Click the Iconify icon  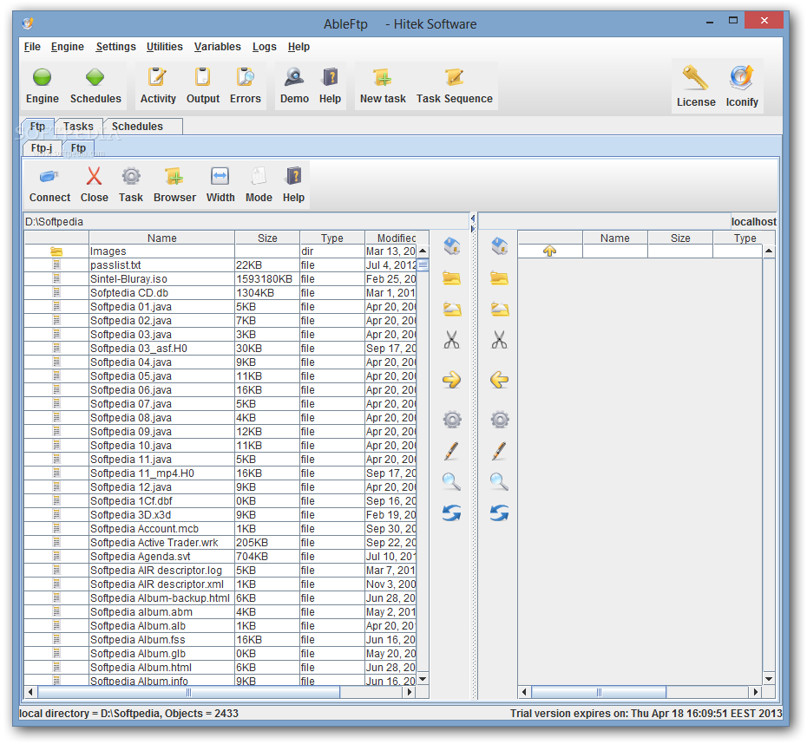pos(742,78)
